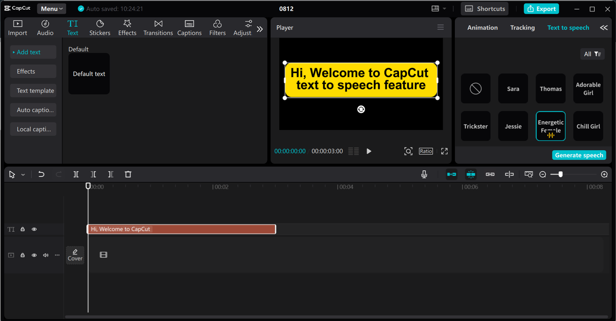Choose the Adorable Girl voice
Image resolution: width=616 pixels, height=321 pixels.
coord(588,89)
